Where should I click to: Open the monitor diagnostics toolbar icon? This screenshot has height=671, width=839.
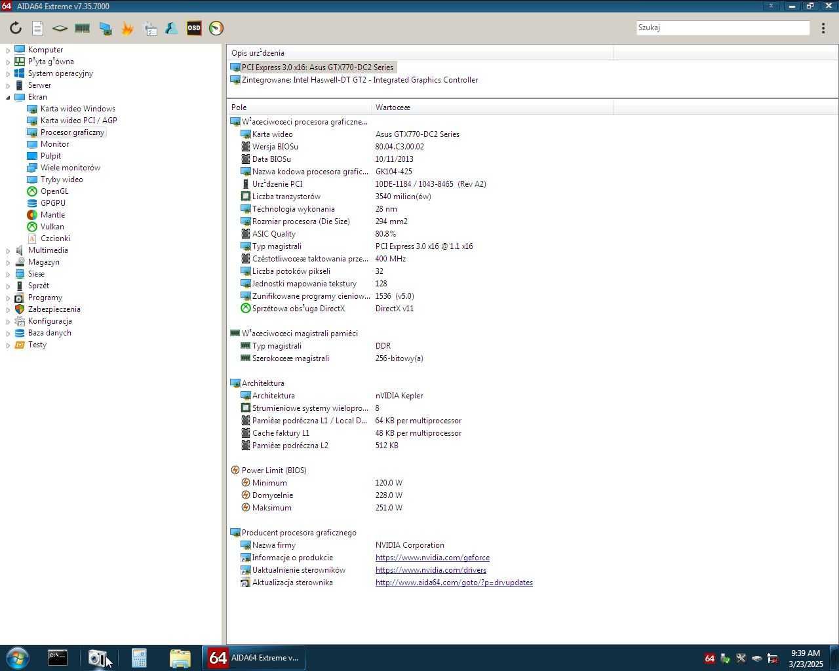(105, 28)
